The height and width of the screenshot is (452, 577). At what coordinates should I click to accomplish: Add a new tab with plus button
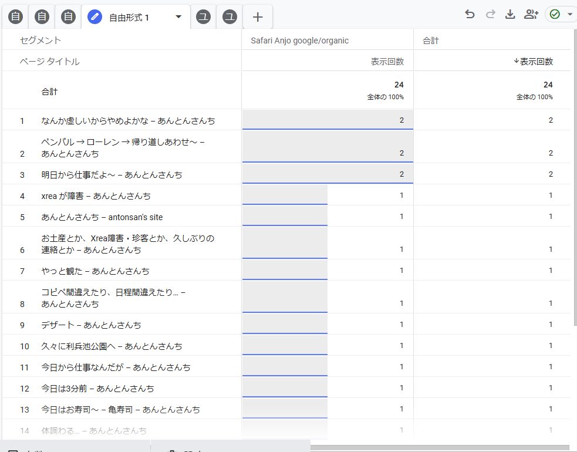(257, 17)
